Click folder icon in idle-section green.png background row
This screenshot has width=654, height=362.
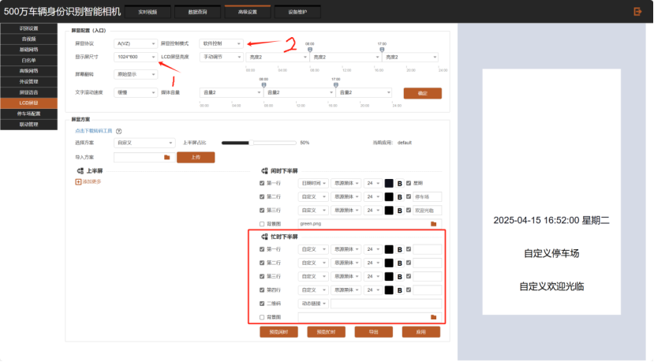coord(433,224)
